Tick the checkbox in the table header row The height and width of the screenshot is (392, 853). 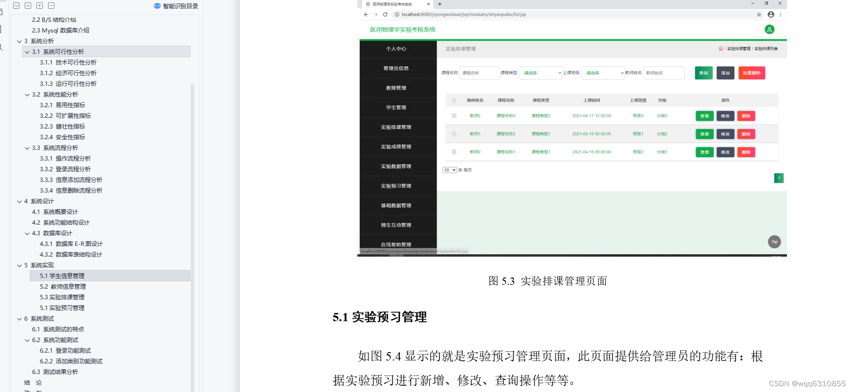click(x=454, y=100)
